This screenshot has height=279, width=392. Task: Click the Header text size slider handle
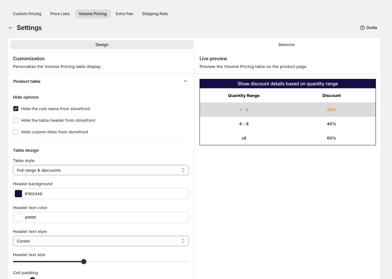click(84, 262)
